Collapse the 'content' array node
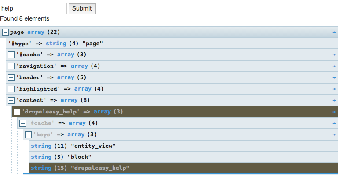 (x=11, y=100)
